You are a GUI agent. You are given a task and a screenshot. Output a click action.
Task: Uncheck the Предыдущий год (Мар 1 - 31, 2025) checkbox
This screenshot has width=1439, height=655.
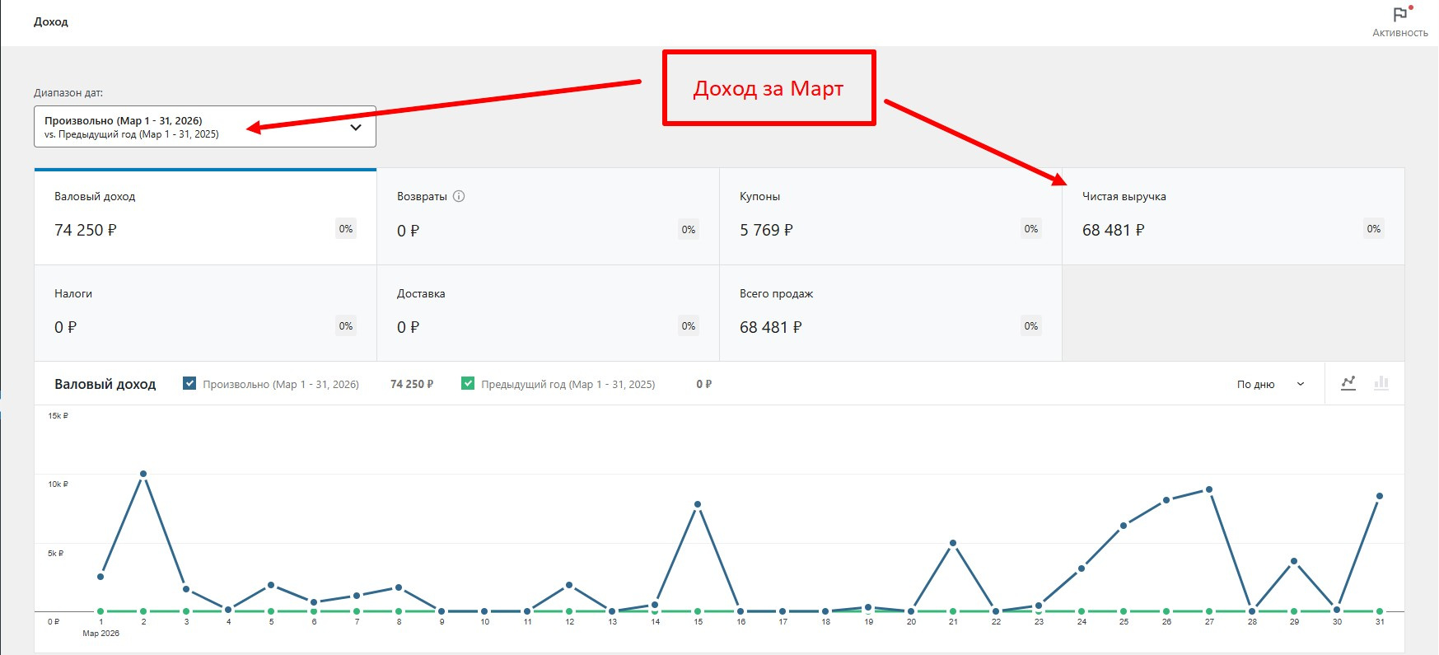[x=468, y=383]
